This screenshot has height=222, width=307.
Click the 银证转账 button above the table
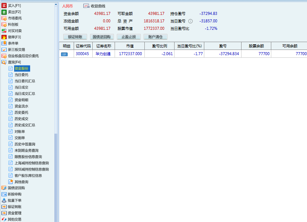pyautogui.click(x=75, y=37)
